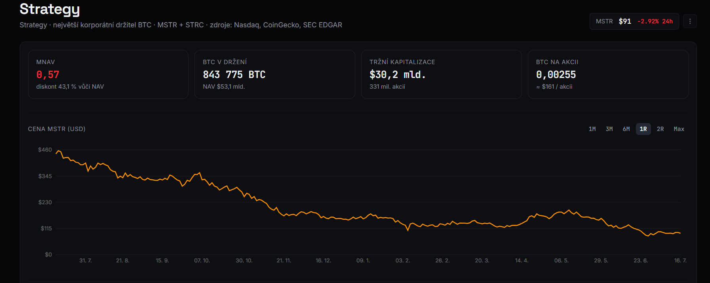
Task: Click the '843 775 BTC' holdings value
Action: 234,74
